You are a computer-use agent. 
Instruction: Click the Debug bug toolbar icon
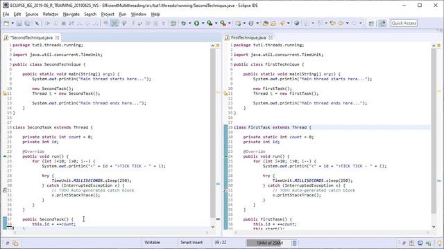(183, 24)
